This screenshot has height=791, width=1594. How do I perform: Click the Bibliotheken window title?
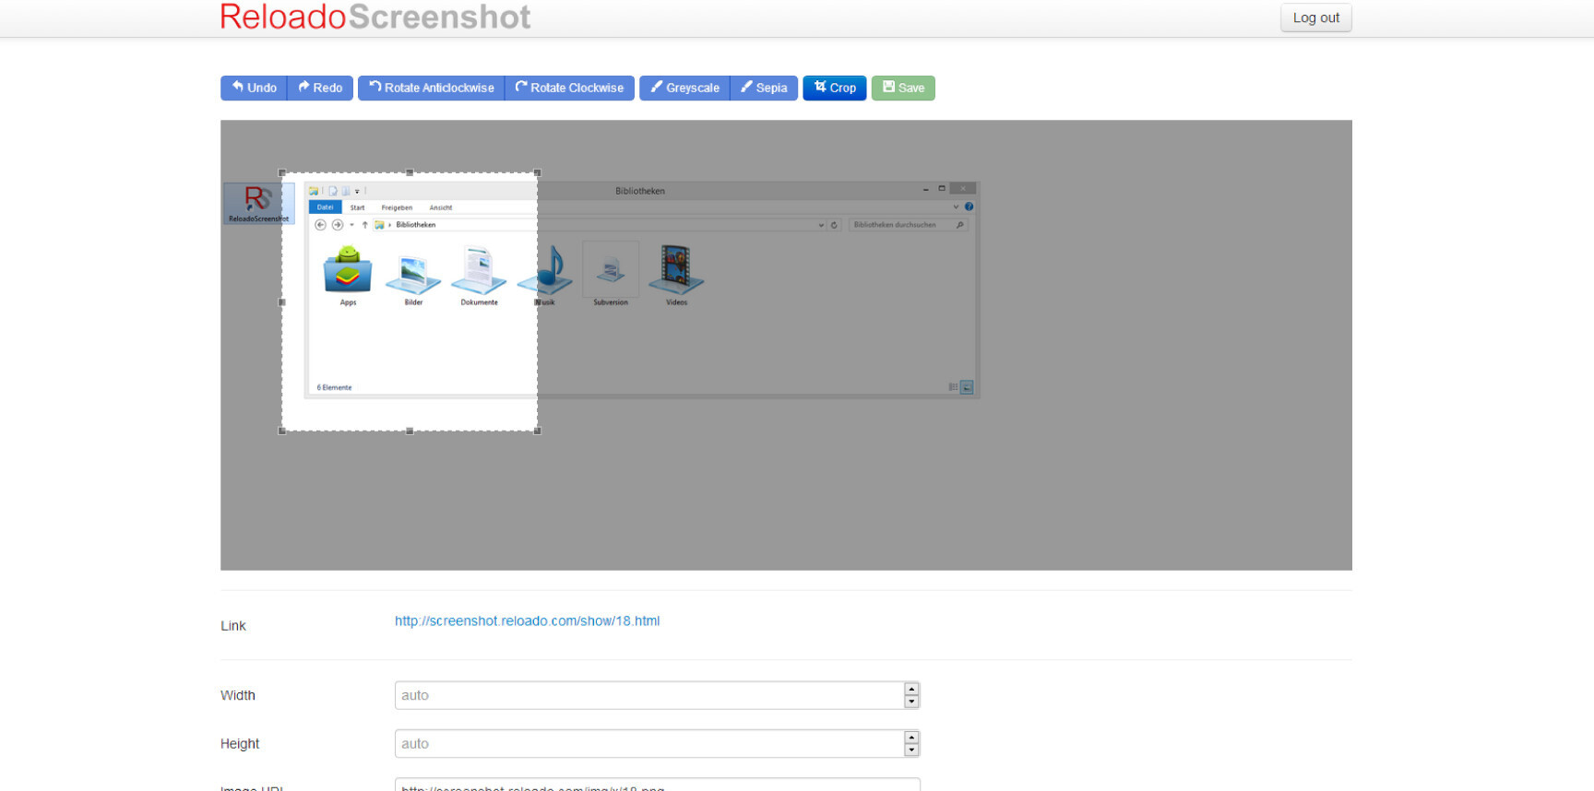[x=640, y=191]
